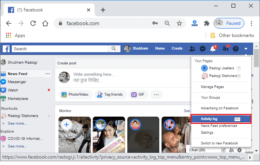Open a new browser tab

point(103,10)
